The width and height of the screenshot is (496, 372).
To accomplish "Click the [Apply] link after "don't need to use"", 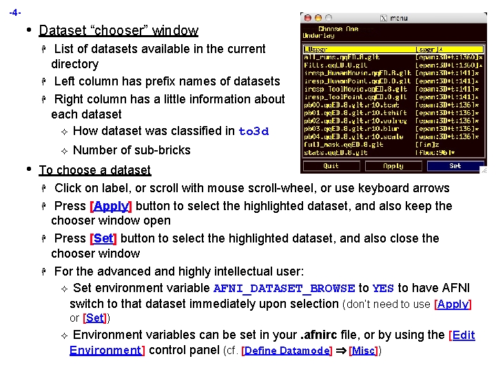I will pos(453,304).
